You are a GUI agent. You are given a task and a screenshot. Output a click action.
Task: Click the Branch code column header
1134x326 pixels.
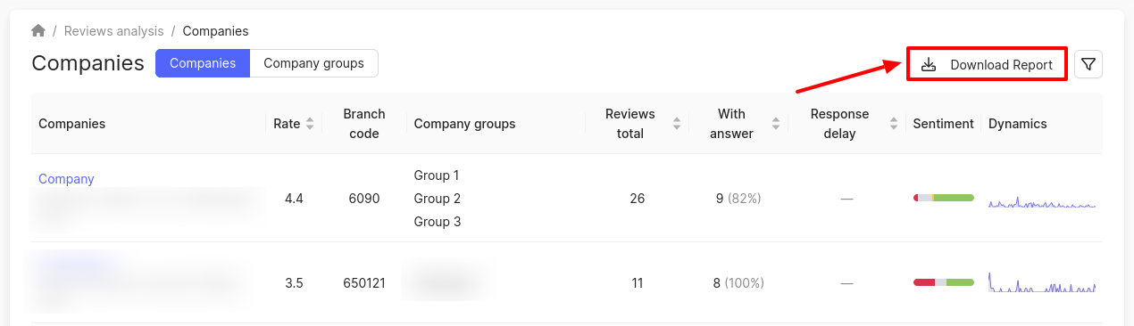[x=364, y=124]
